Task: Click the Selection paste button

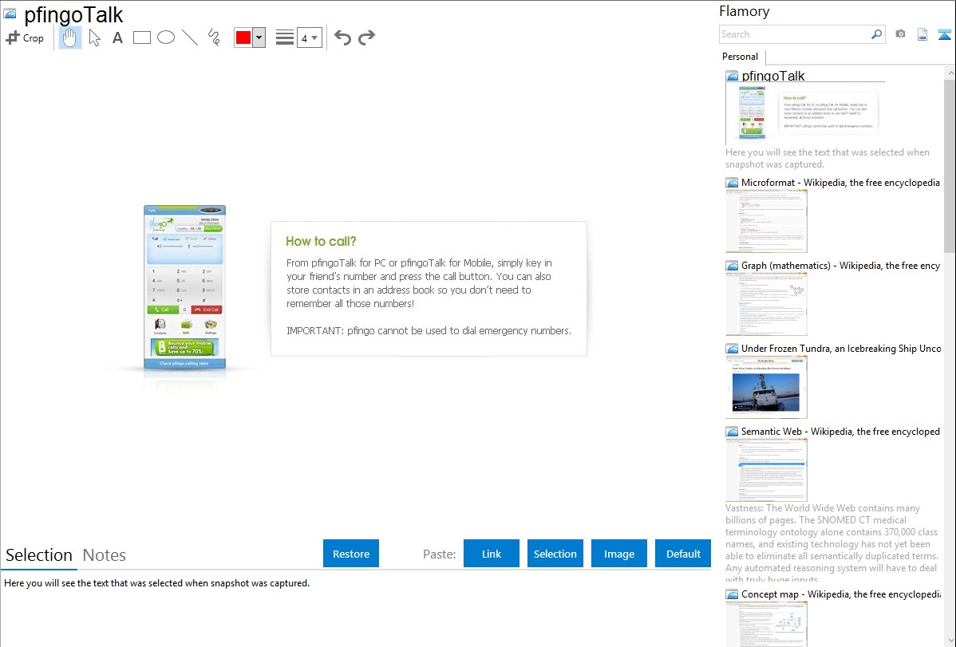Action: coord(555,554)
